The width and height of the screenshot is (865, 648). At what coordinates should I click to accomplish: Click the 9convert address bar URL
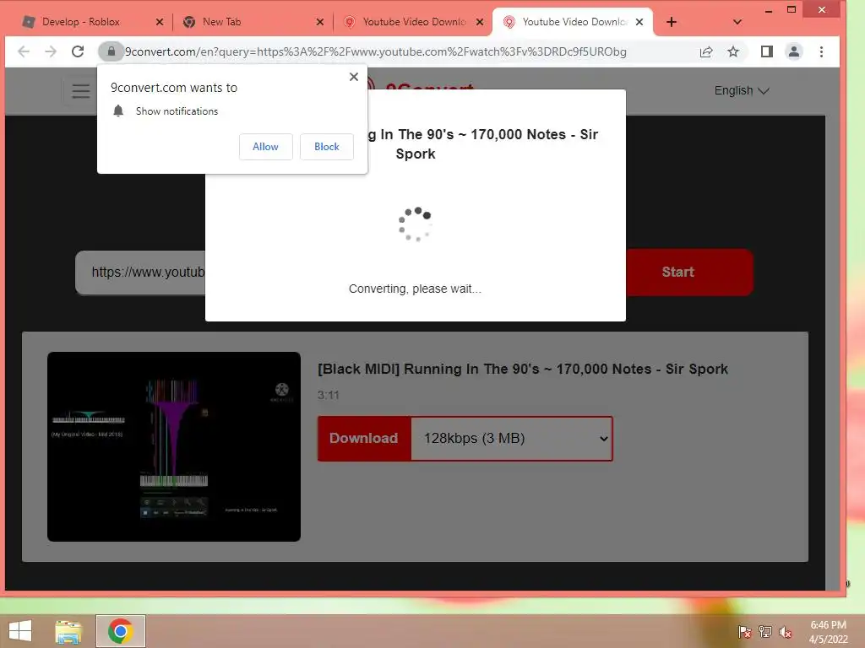tap(376, 51)
